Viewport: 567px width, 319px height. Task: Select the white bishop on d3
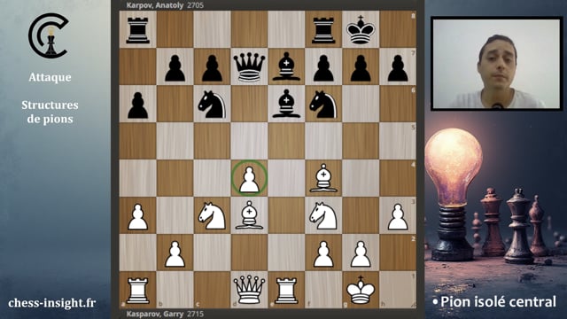point(249,215)
